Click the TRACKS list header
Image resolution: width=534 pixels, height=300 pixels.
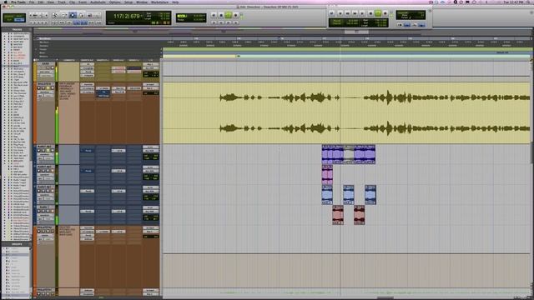pos(17,30)
